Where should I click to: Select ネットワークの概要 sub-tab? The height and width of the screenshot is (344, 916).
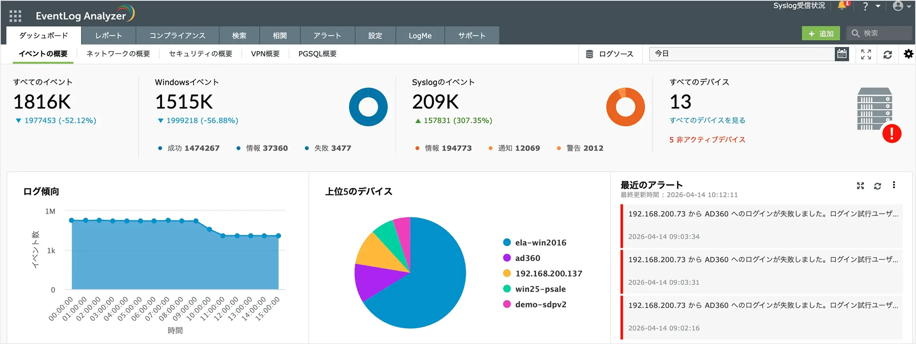[118, 54]
